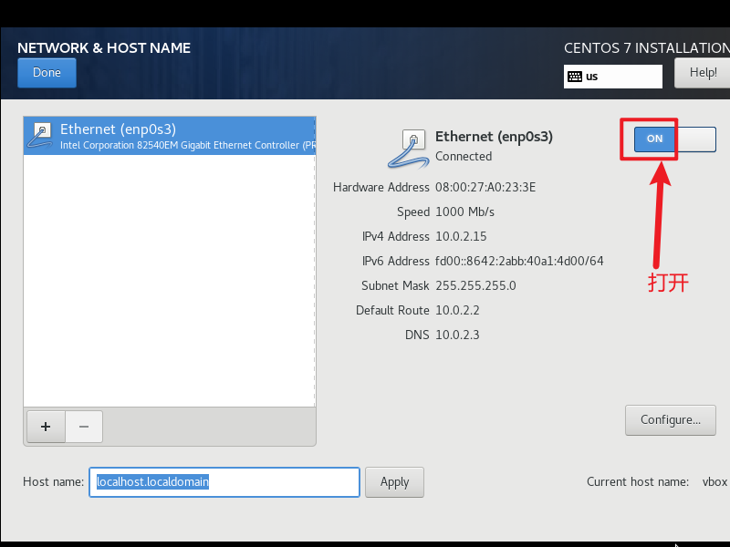Click the IPv6 Address fd00::8642:2abb:40a1:4d00/64
Image resolution: width=730 pixels, height=547 pixels.
pos(519,262)
